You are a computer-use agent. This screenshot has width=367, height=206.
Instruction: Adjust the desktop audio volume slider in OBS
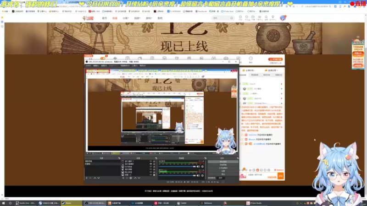[x=177, y=167]
